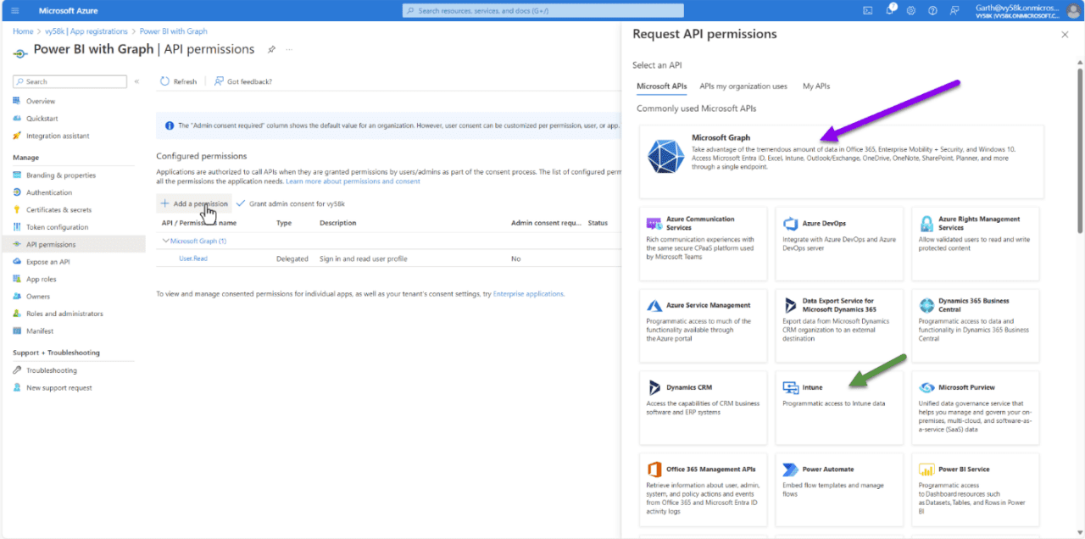Open the help question-mark icon
The width and height of the screenshot is (1085, 539).
pyautogui.click(x=932, y=10)
